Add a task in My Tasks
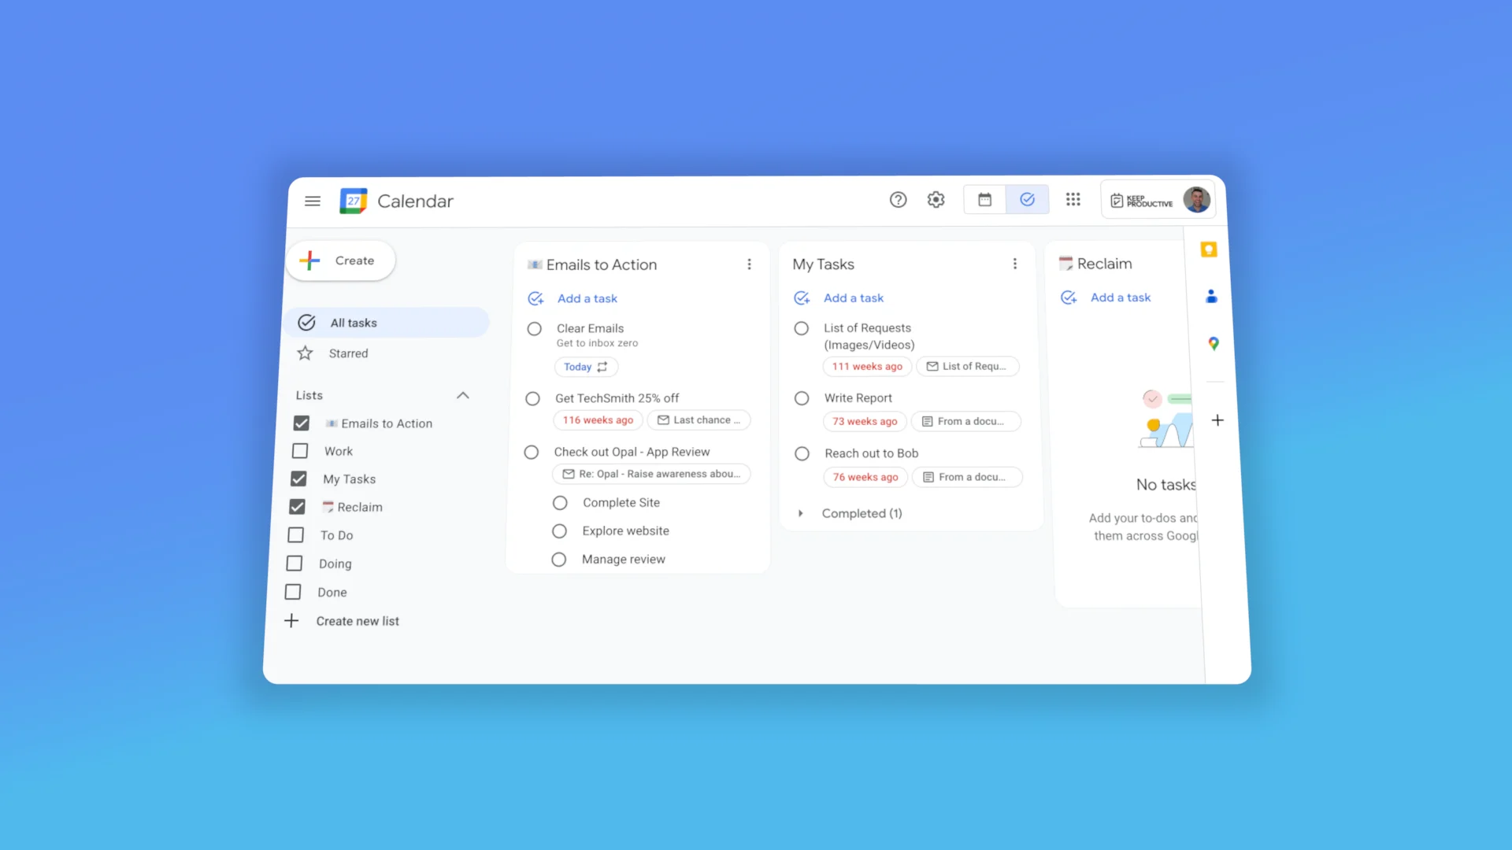Viewport: 1512px width, 850px height. (x=854, y=297)
